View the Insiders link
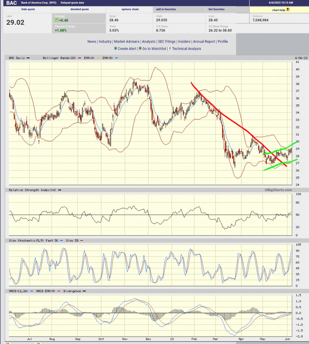Image resolution: width=309 pixels, height=344 pixels. pos(184,41)
